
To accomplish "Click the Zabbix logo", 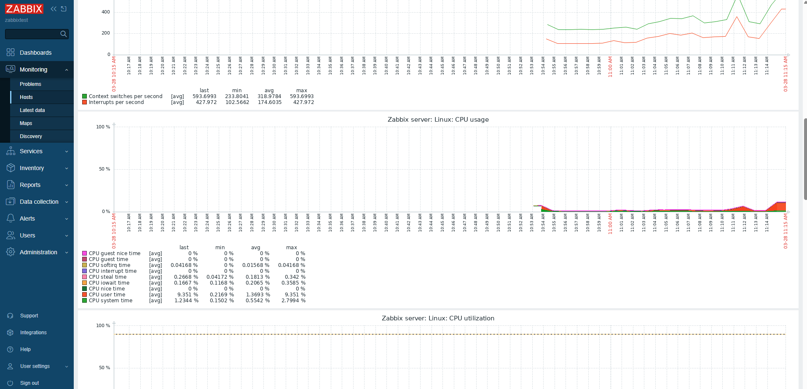I will pyautogui.click(x=24, y=9).
